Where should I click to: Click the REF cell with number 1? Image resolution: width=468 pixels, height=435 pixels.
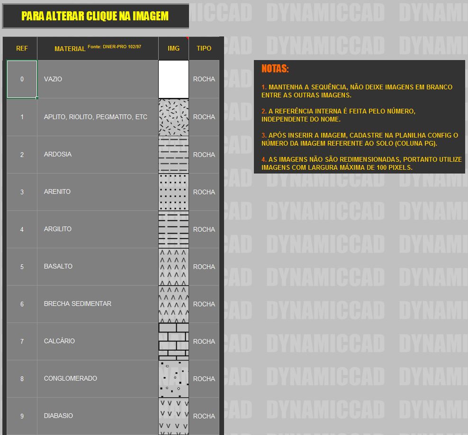(x=22, y=117)
